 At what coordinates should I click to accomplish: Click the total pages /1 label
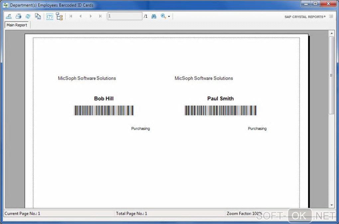click(146, 16)
